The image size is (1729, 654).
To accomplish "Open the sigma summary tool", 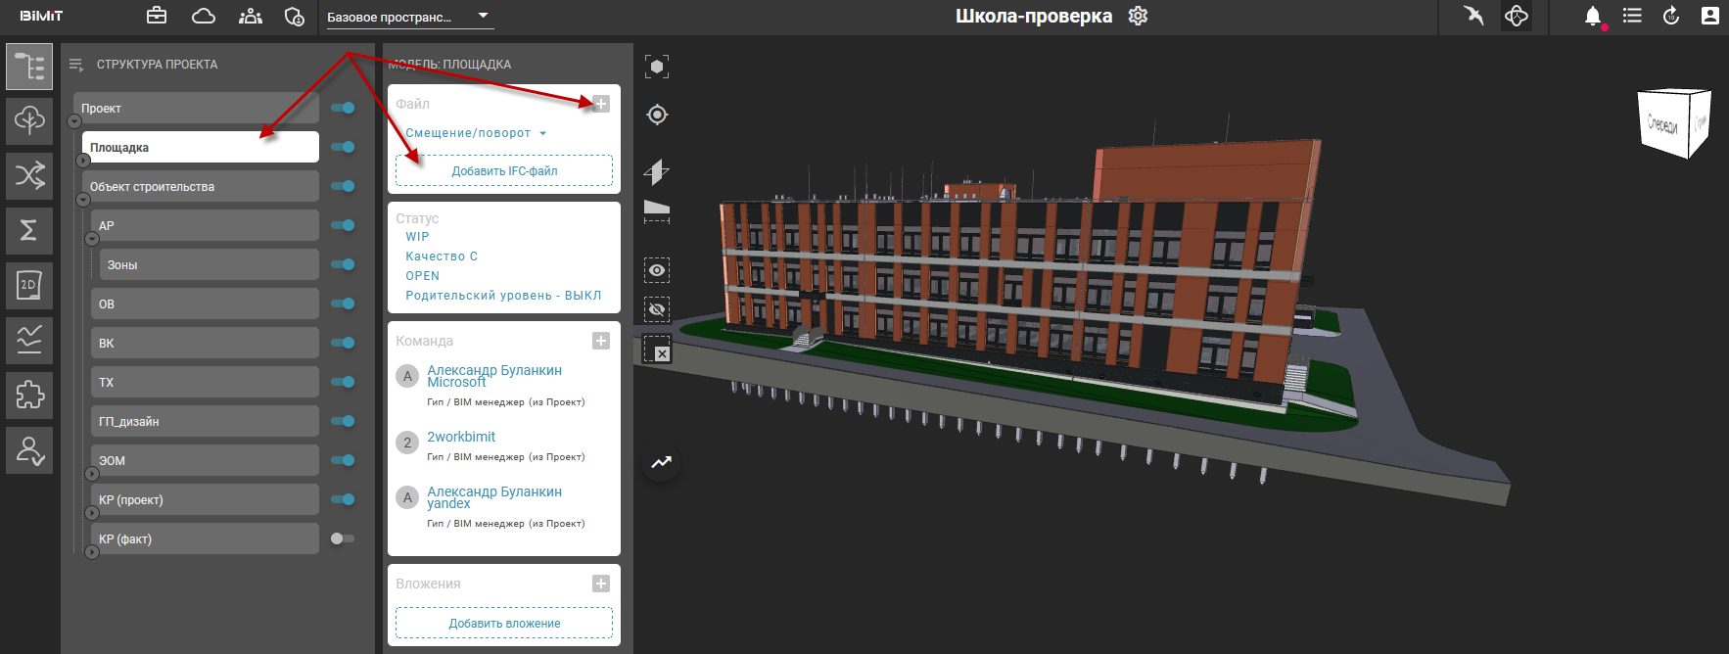I will [29, 230].
